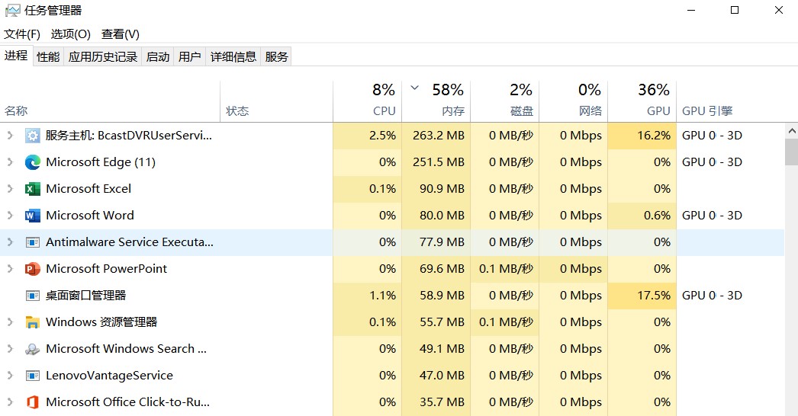Expand the Microsoft Word process group
Image resolution: width=798 pixels, height=416 pixels.
click(10, 216)
